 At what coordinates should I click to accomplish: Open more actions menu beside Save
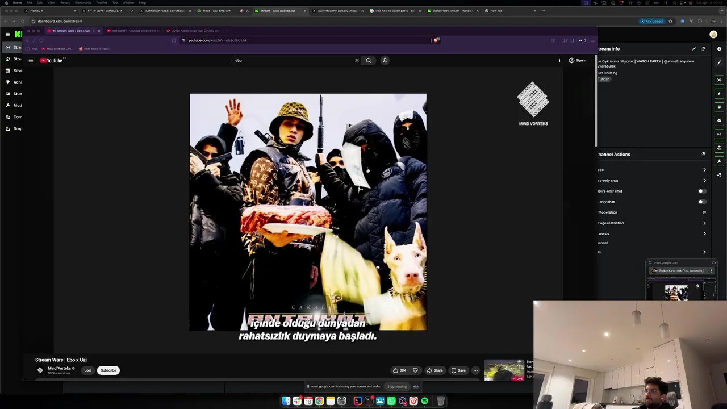tap(475, 370)
